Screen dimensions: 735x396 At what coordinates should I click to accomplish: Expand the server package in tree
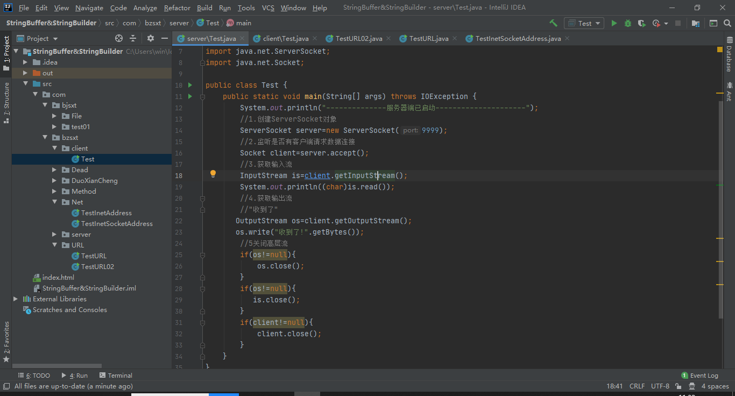click(54, 235)
